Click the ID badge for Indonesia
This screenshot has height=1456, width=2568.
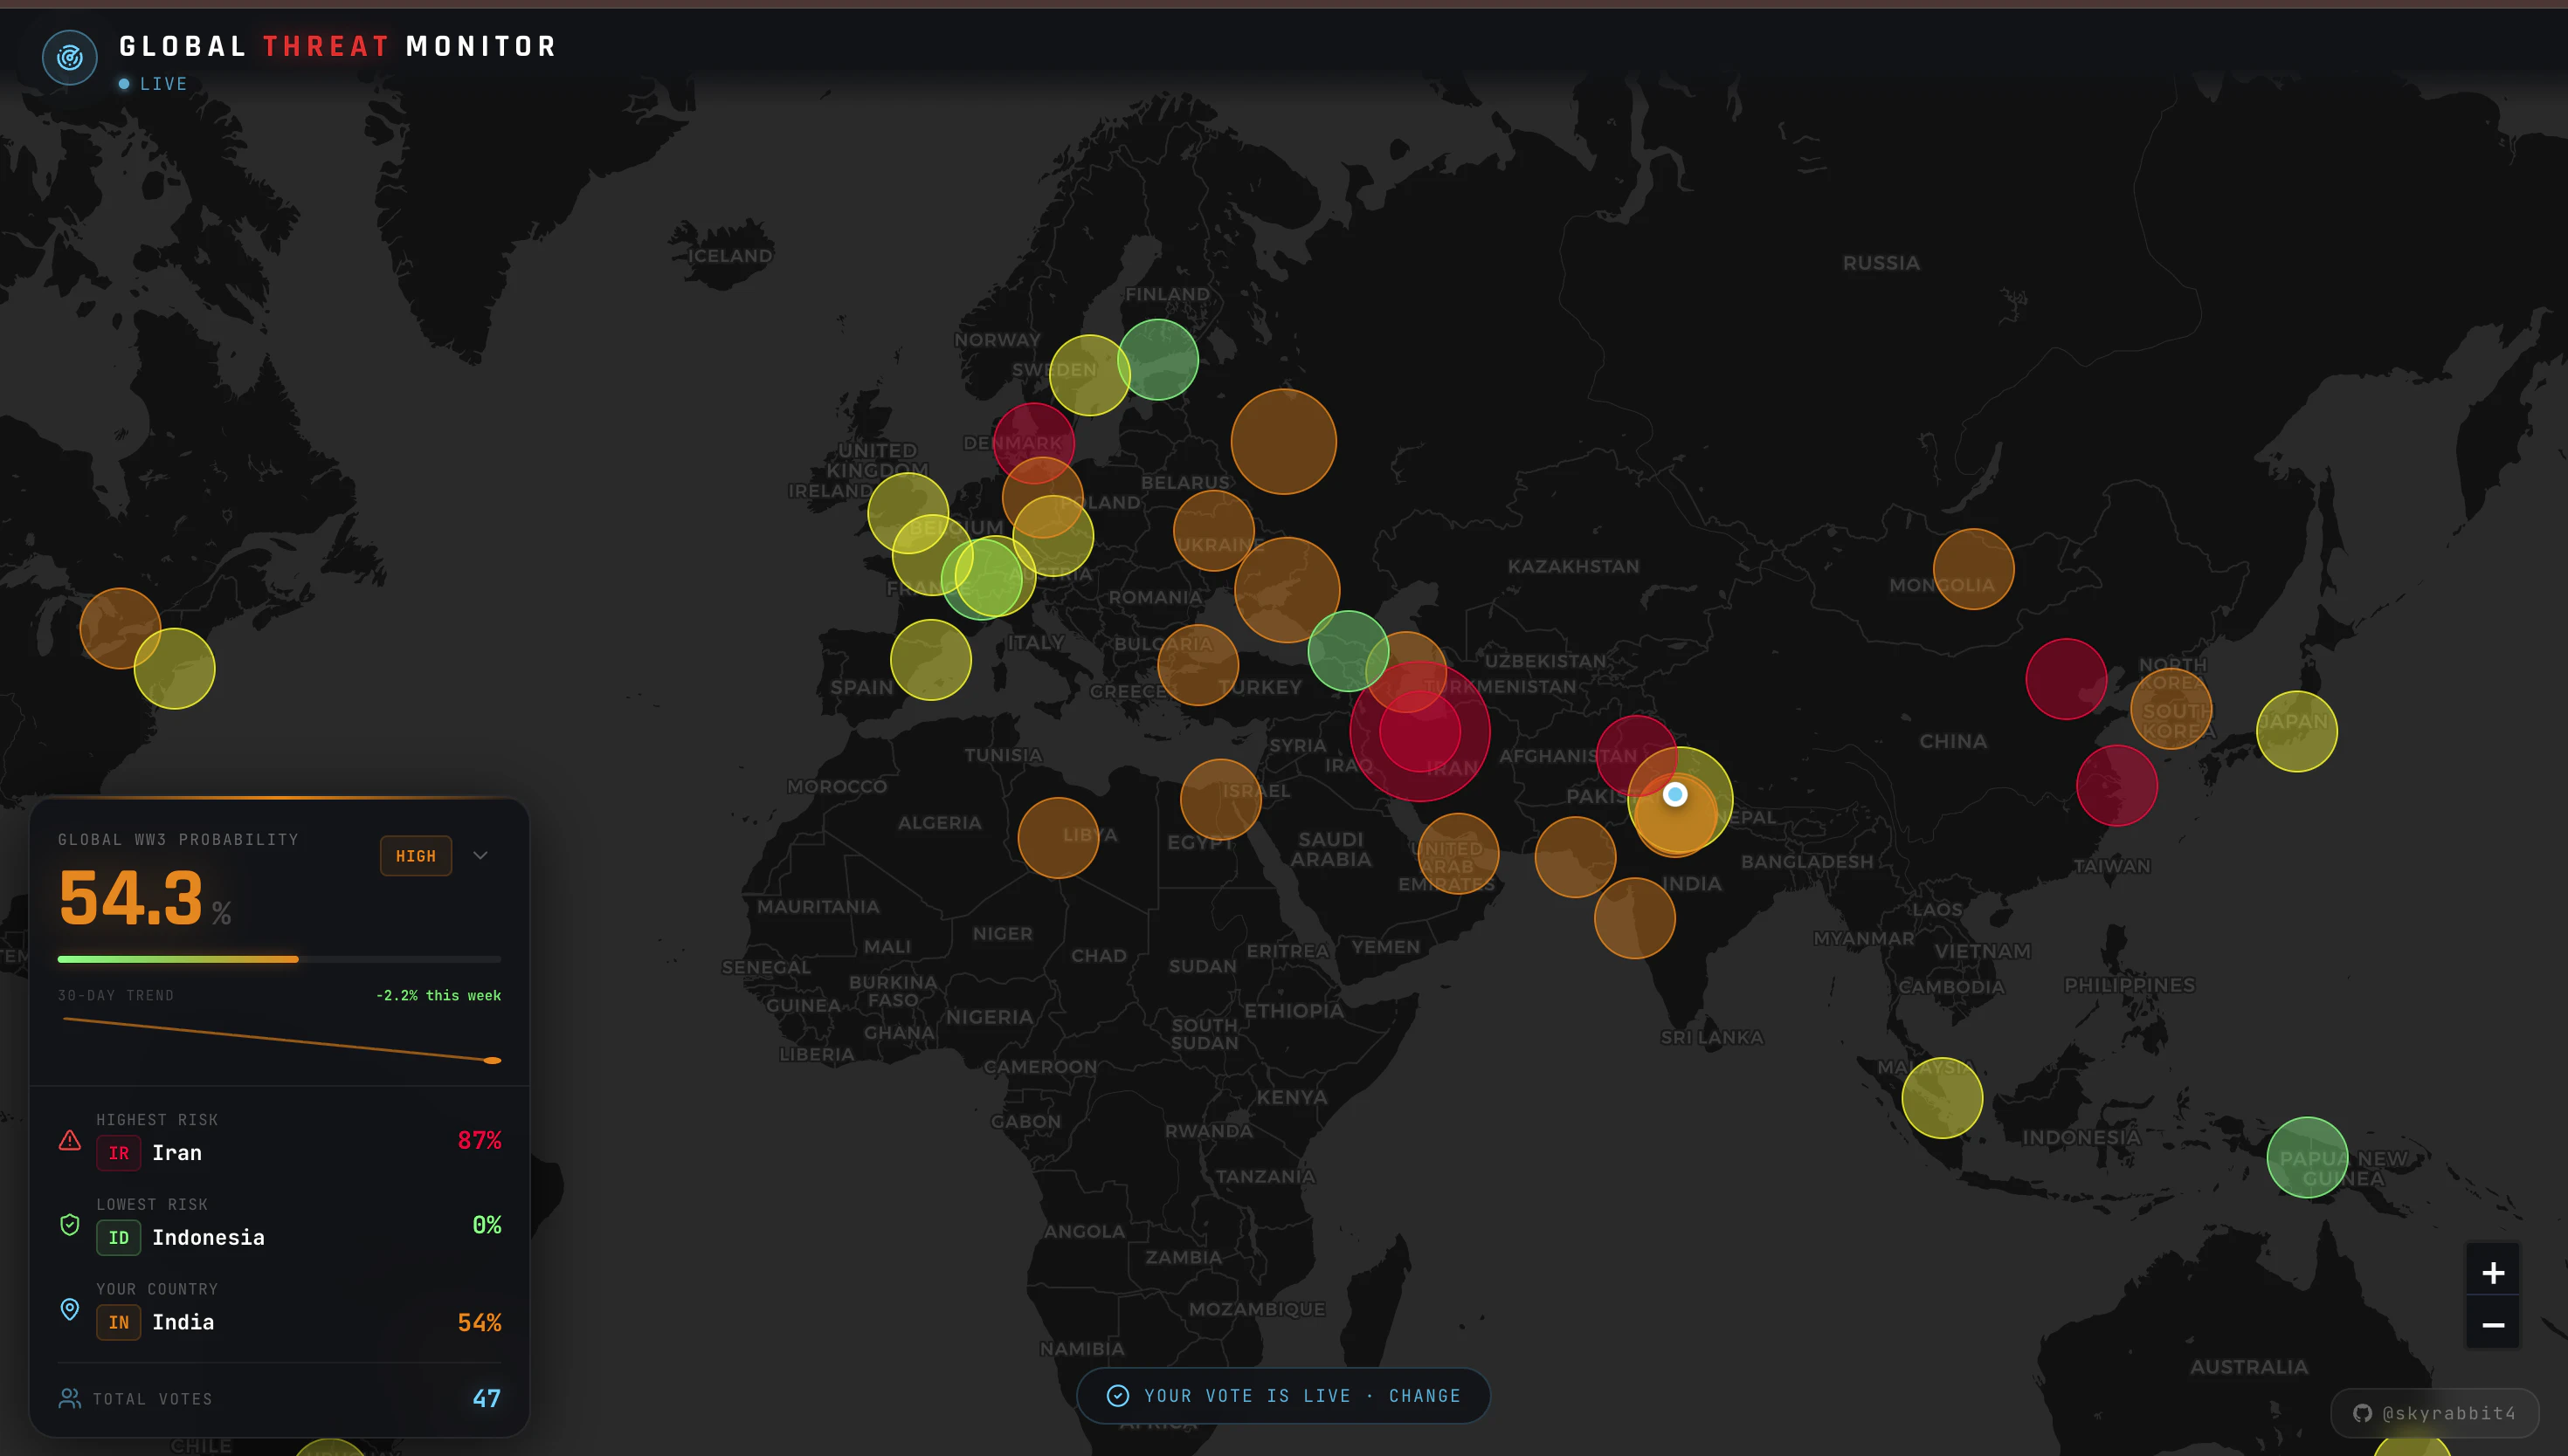[118, 1237]
